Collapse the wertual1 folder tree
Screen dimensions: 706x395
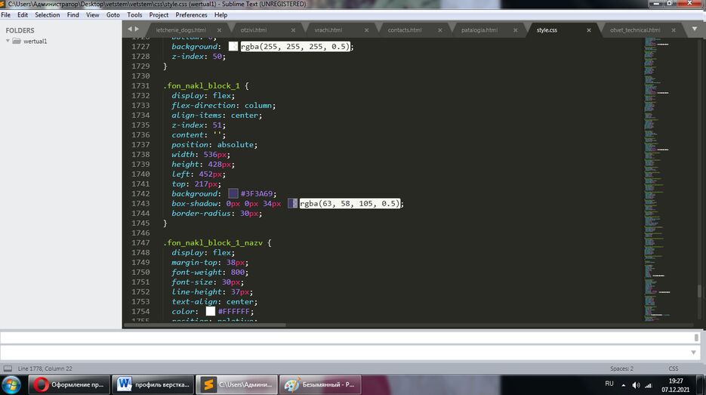coord(8,41)
